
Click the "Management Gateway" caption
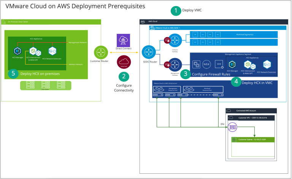click(x=175, y=74)
